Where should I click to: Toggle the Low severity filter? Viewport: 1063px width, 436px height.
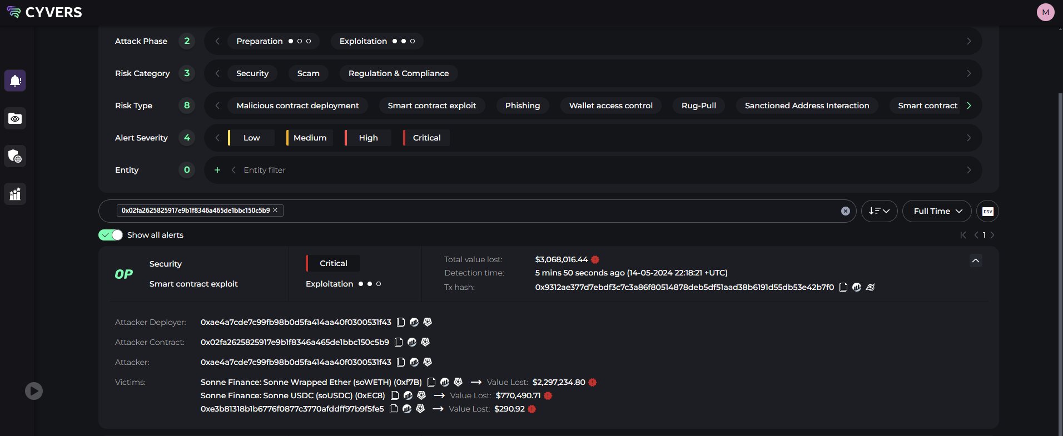(251, 138)
